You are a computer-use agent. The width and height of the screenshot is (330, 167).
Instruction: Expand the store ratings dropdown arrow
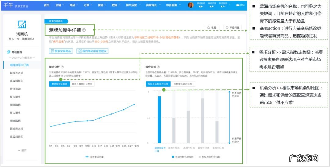coord(229,5)
